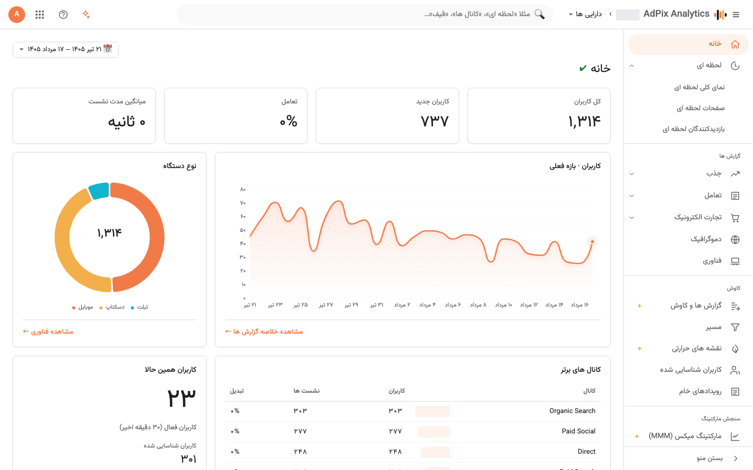The image size is (753, 470).
Task: Click the monitor icon for فناوری
Action: [x=735, y=261]
